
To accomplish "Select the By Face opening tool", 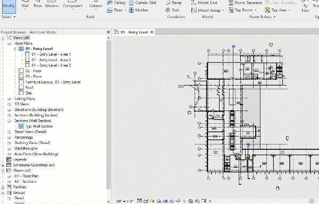I will pyautogui.click(x=305, y=6).
